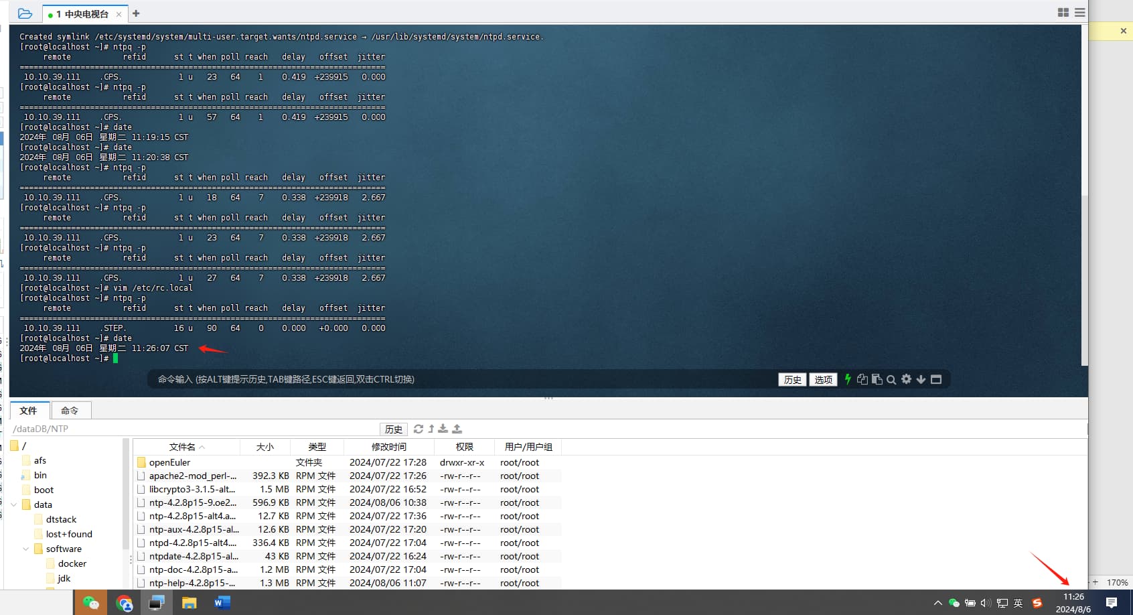The height and width of the screenshot is (615, 1133).
Task: Click the scroll-to-bottom down arrow icon
Action: click(x=921, y=379)
